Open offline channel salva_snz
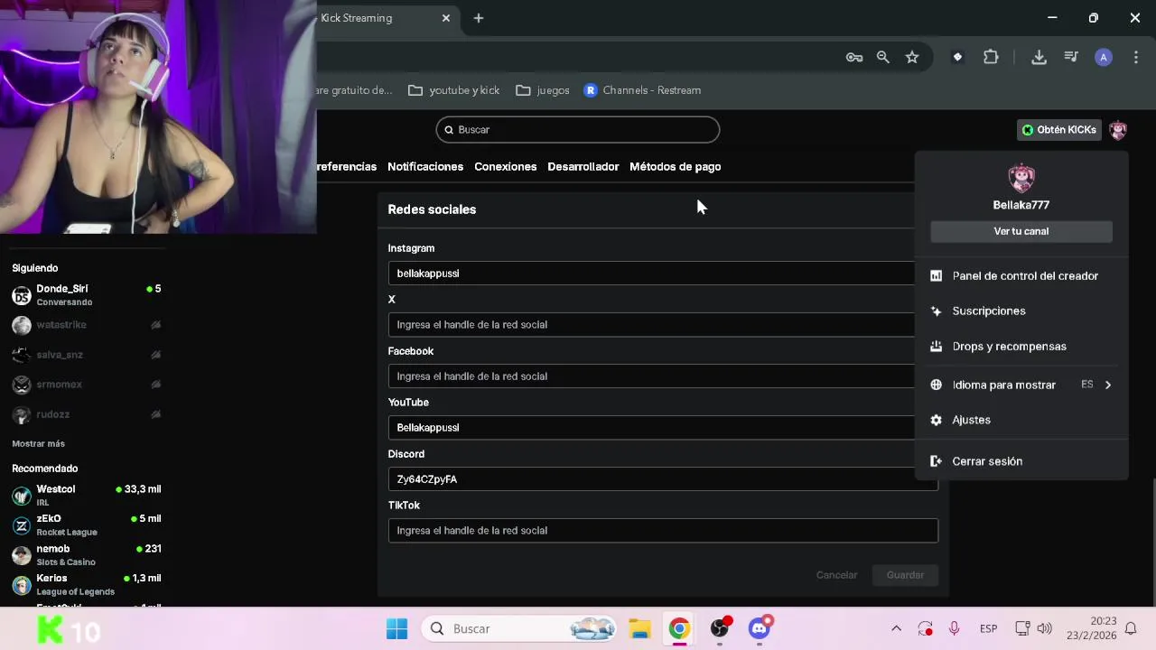 click(x=87, y=355)
